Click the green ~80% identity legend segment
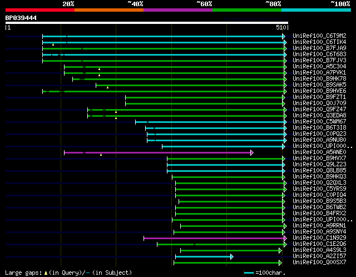 click(247, 10)
